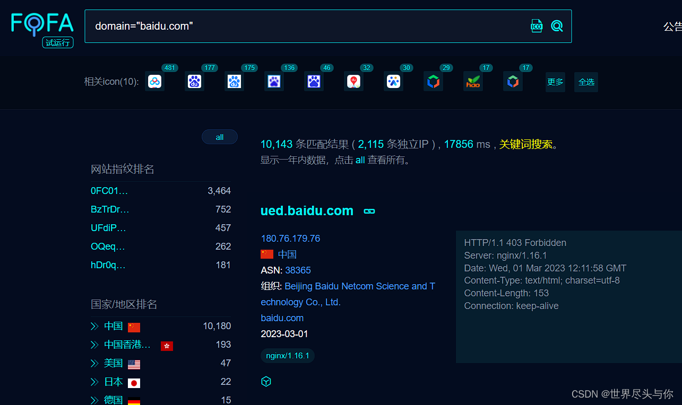Expand the 美国 country entry

(94, 364)
